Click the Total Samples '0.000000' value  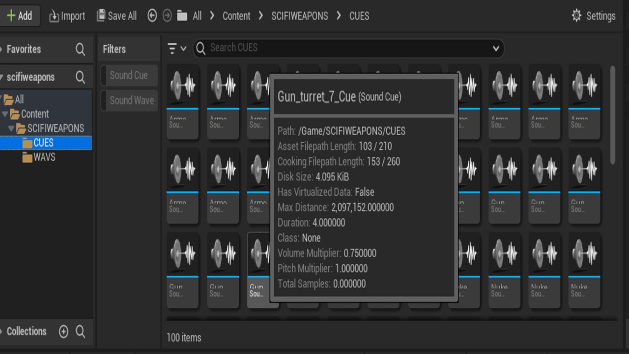[x=349, y=284]
